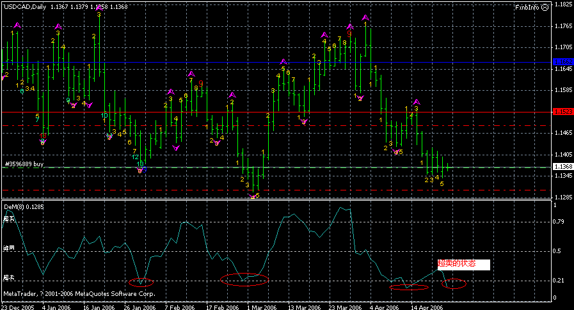This screenshot has height=310, width=574.
Task: Click the 0.21 indicator level value
Action: 559,281
